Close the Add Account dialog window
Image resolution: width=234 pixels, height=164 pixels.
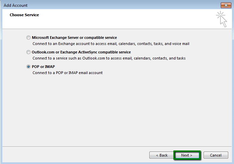pyautogui.click(x=225, y=5)
